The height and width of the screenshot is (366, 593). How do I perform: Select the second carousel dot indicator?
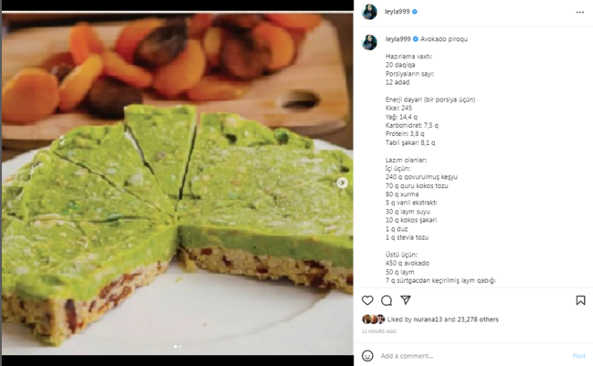pos(180,346)
